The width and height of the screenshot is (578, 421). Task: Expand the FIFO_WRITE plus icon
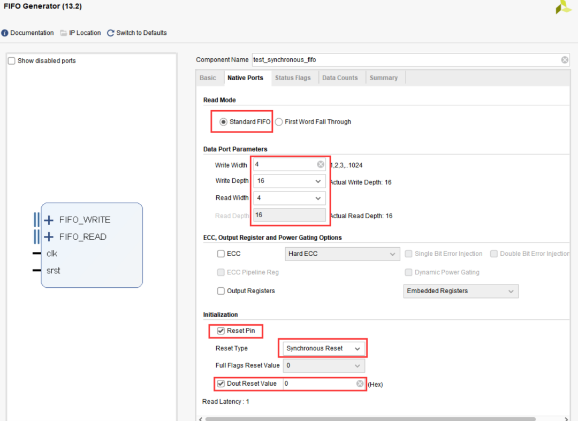click(x=49, y=220)
